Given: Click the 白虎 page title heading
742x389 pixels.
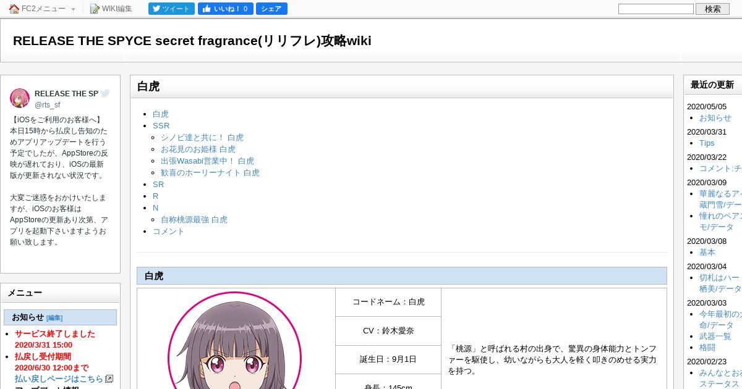Looking at the screenshot, I should pyautogui.click(x=148, y=86).
